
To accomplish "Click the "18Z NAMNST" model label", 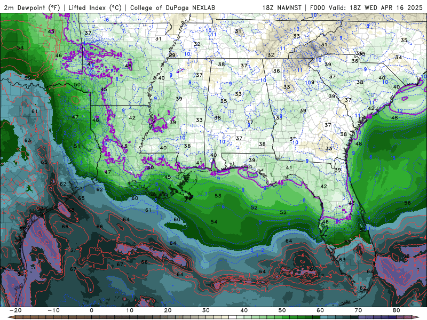I will (x=282, y=7).
